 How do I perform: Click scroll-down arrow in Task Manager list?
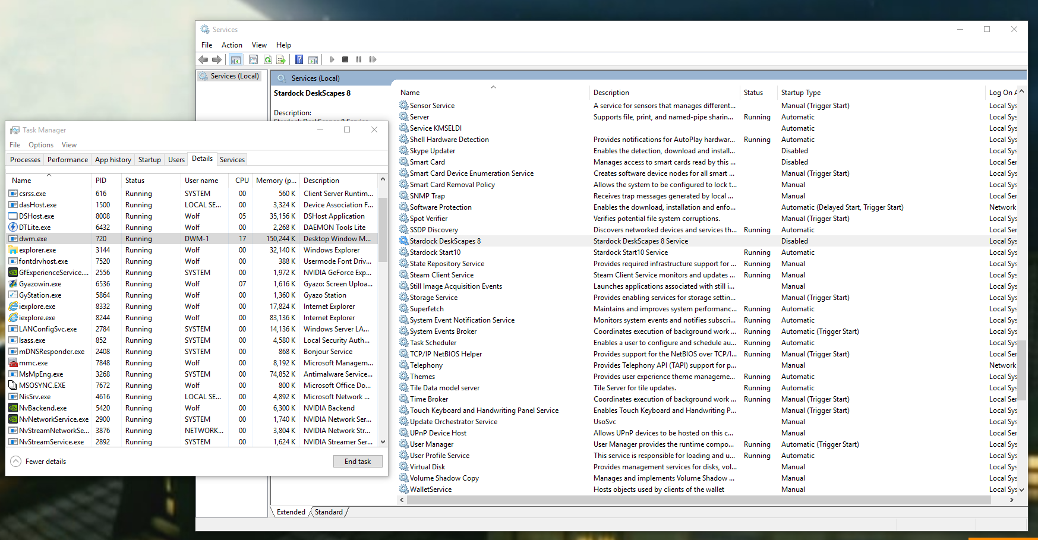(x=383, y=442)
